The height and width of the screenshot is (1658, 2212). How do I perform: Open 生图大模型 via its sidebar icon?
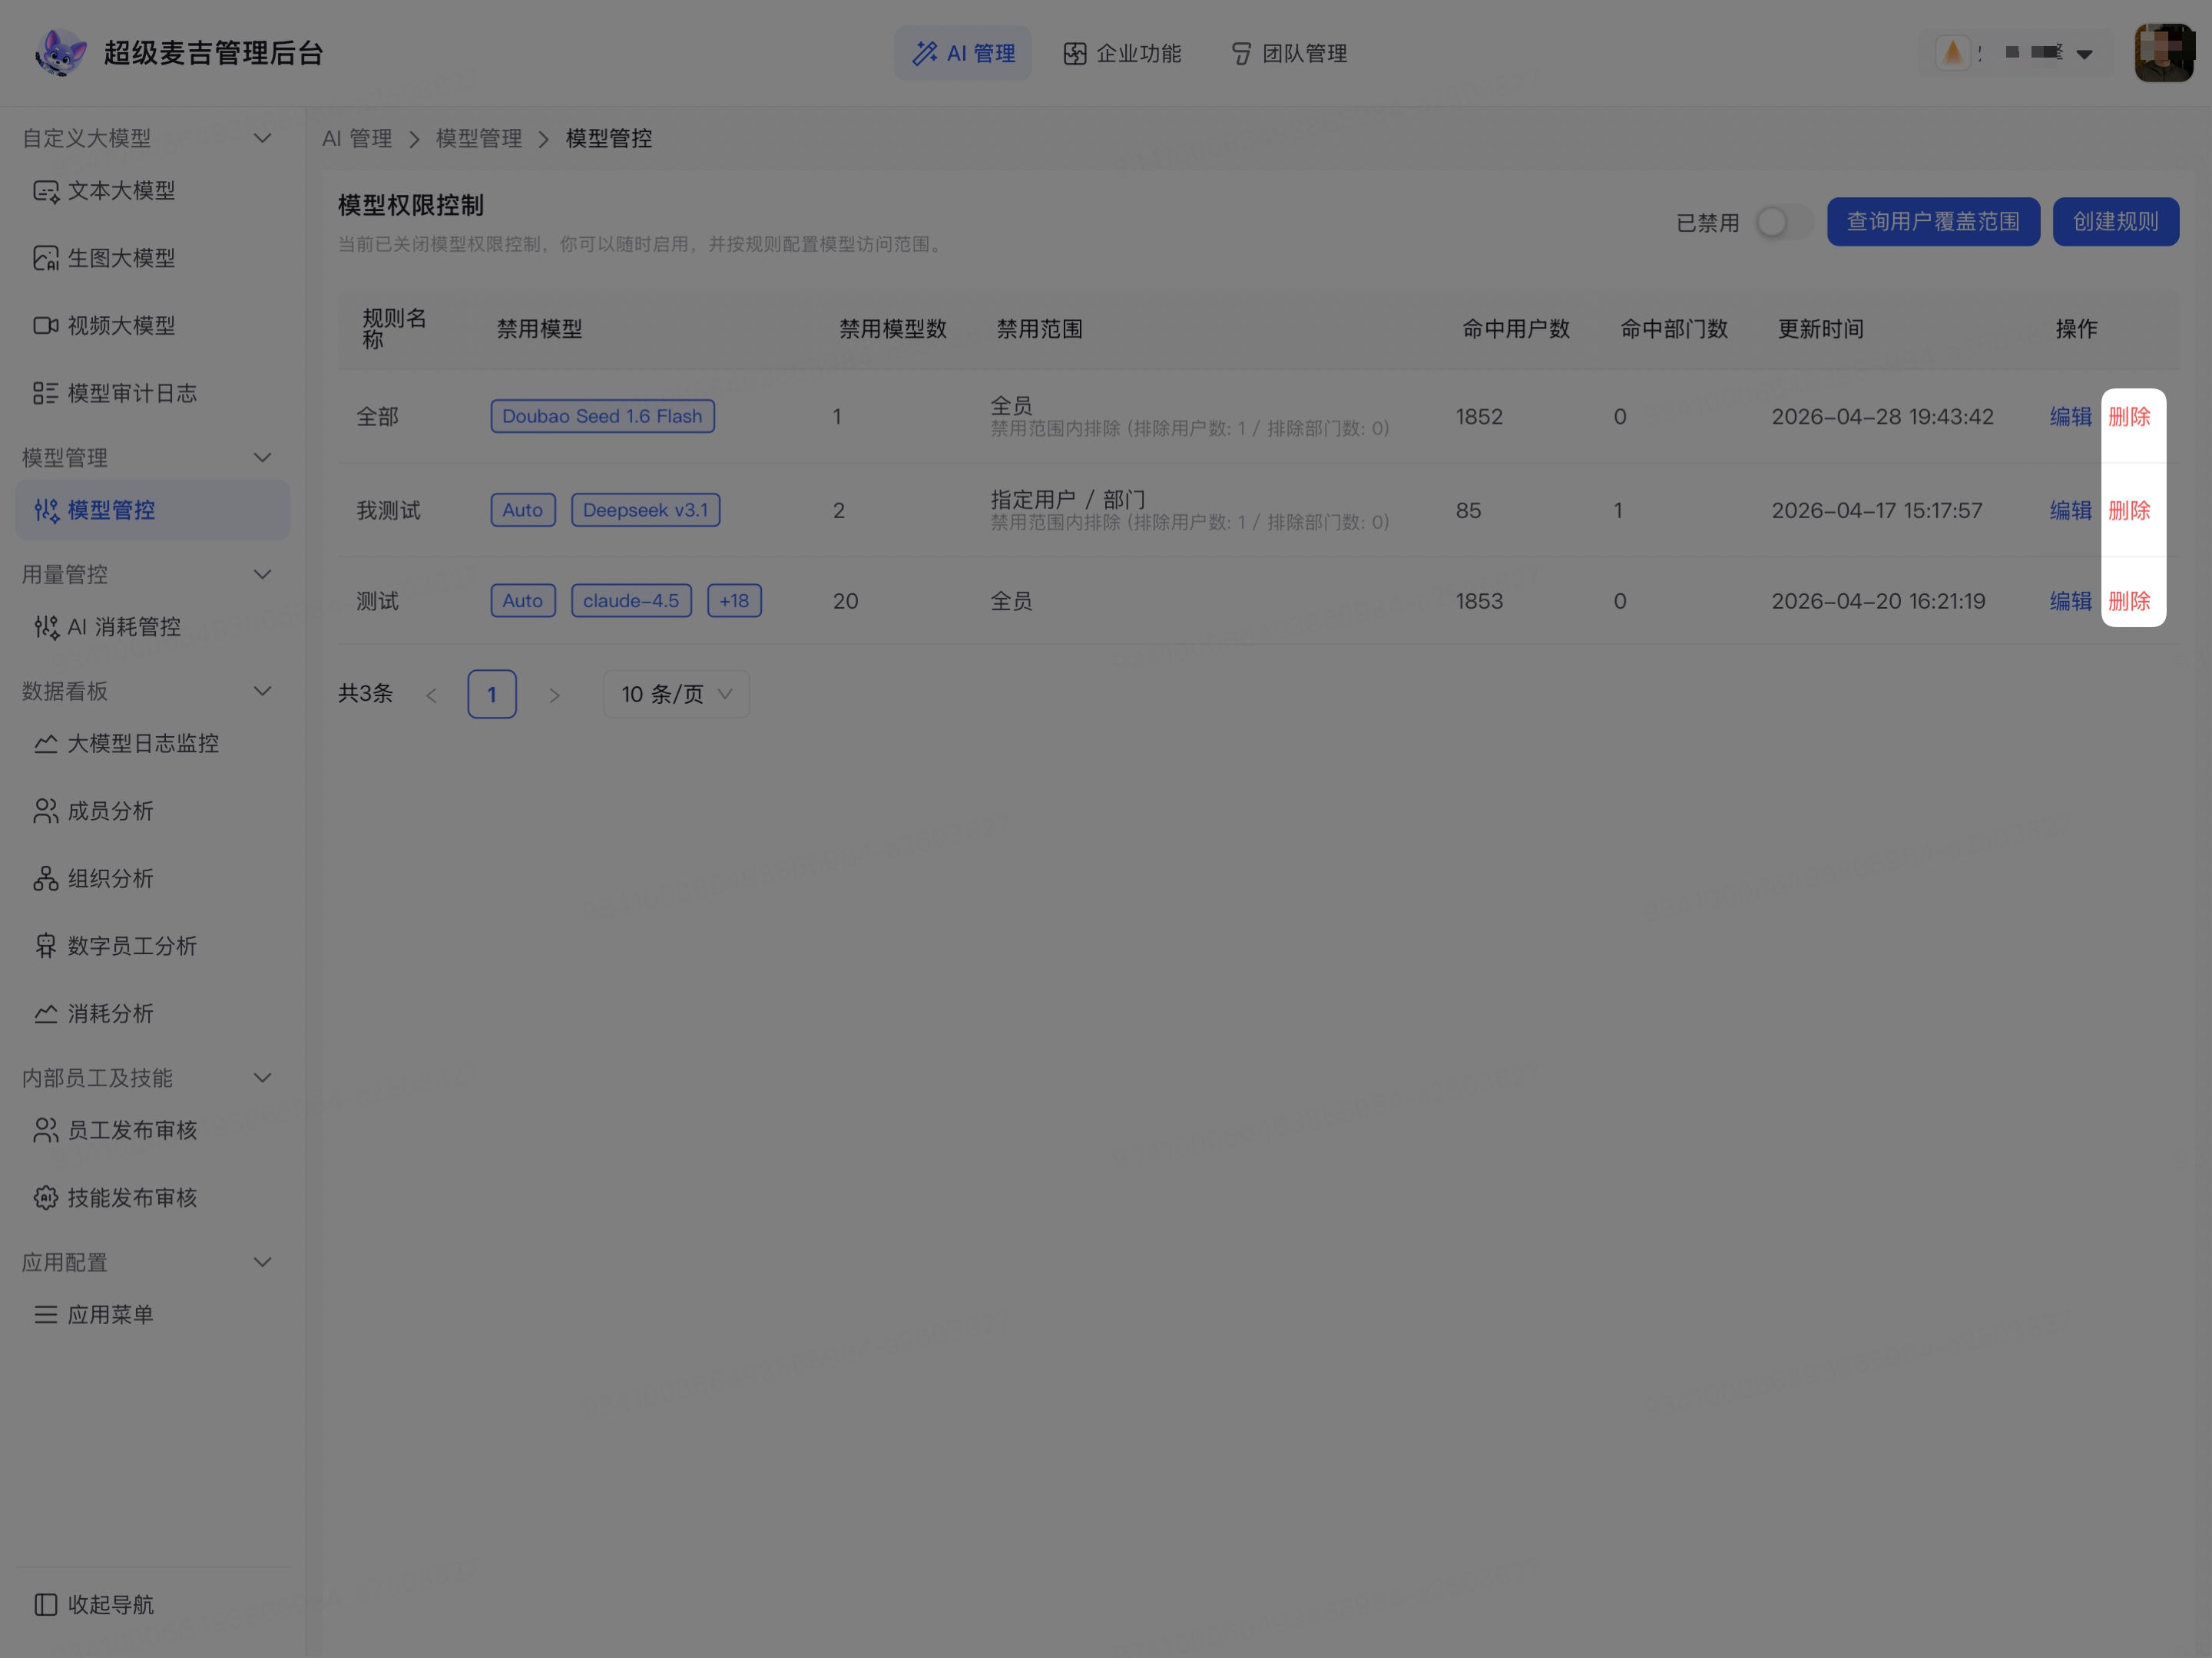[x=46, y=259]
